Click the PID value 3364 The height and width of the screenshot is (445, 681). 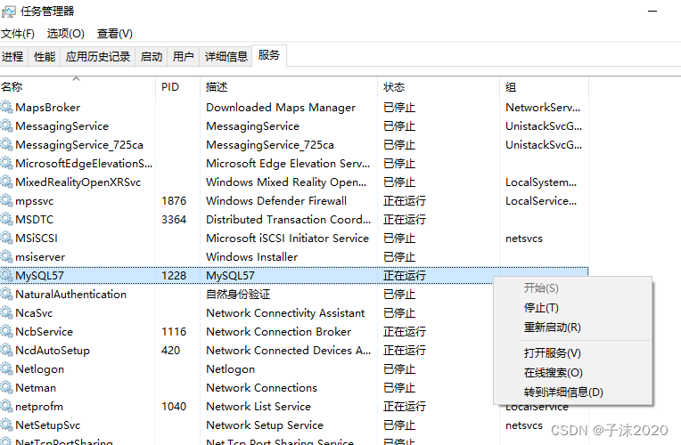click(x=174, y=220)
